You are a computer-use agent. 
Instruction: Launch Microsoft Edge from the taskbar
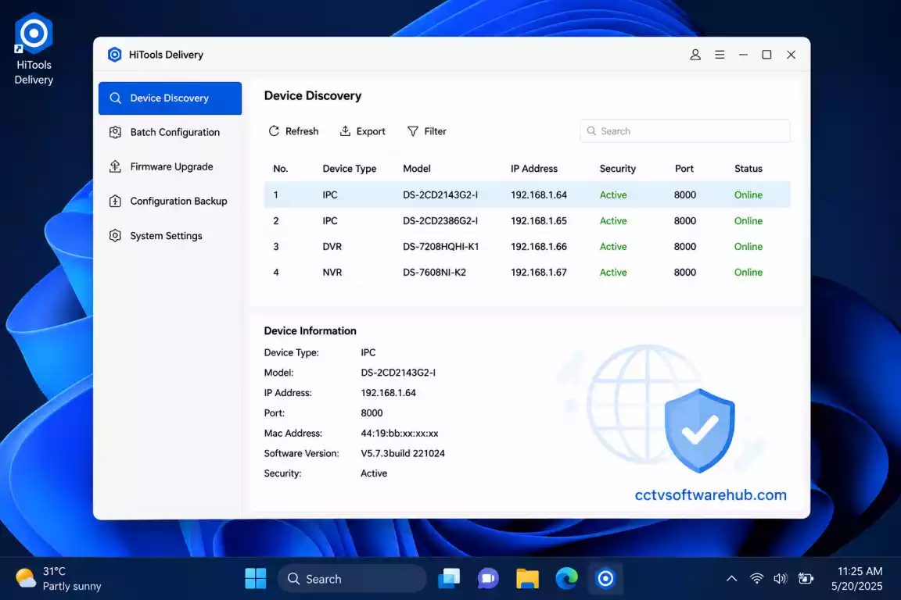pyautogui.click(x=566, y=578)
